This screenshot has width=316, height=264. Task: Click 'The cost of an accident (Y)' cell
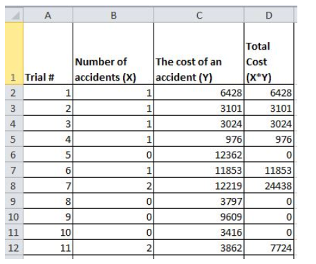pos(199,53)
